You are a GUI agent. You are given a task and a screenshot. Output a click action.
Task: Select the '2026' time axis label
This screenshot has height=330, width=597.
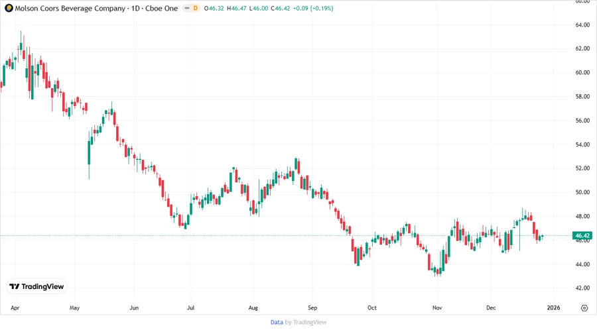[554, 308]
